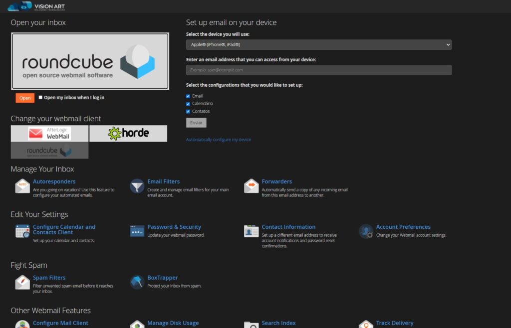Click the Track Delivery icon
The image size is (511, 328).
[366, 324]
